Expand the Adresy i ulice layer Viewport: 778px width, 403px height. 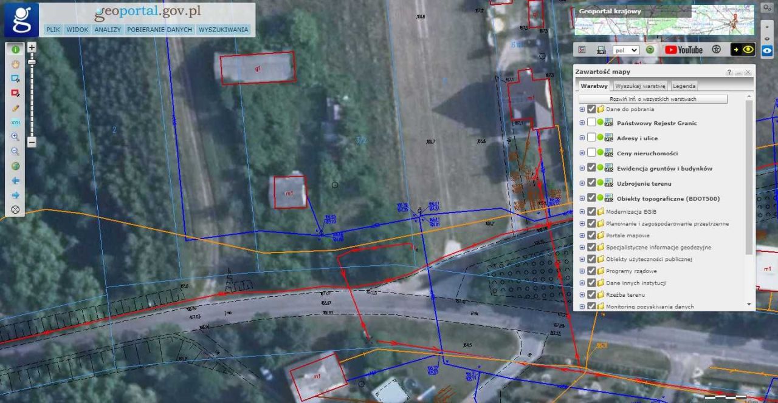click(x=582, y=138)
